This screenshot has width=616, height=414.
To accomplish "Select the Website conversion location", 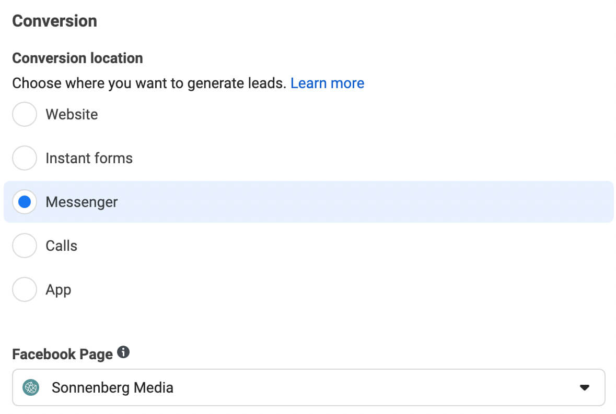I will pyautogui.click(x=24, y=114).
